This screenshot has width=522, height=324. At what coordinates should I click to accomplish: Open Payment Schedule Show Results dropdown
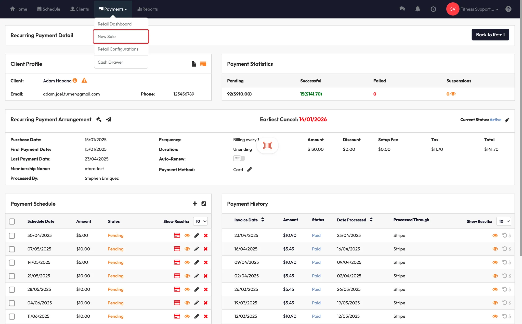point(201,221)
